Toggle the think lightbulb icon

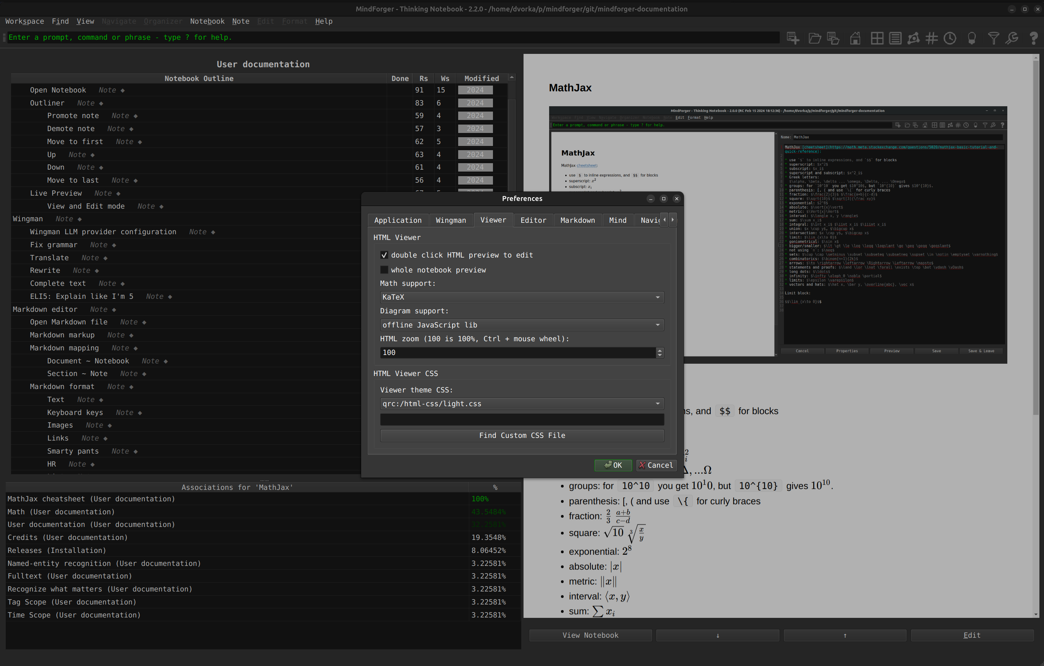pos(972,38)
